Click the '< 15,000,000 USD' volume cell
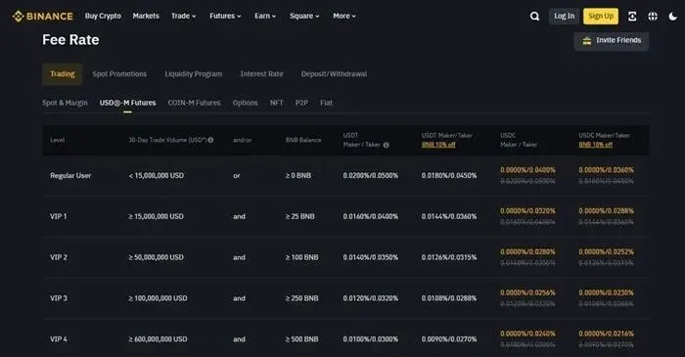Screen dimensions: 685x357 coord(156,175)
